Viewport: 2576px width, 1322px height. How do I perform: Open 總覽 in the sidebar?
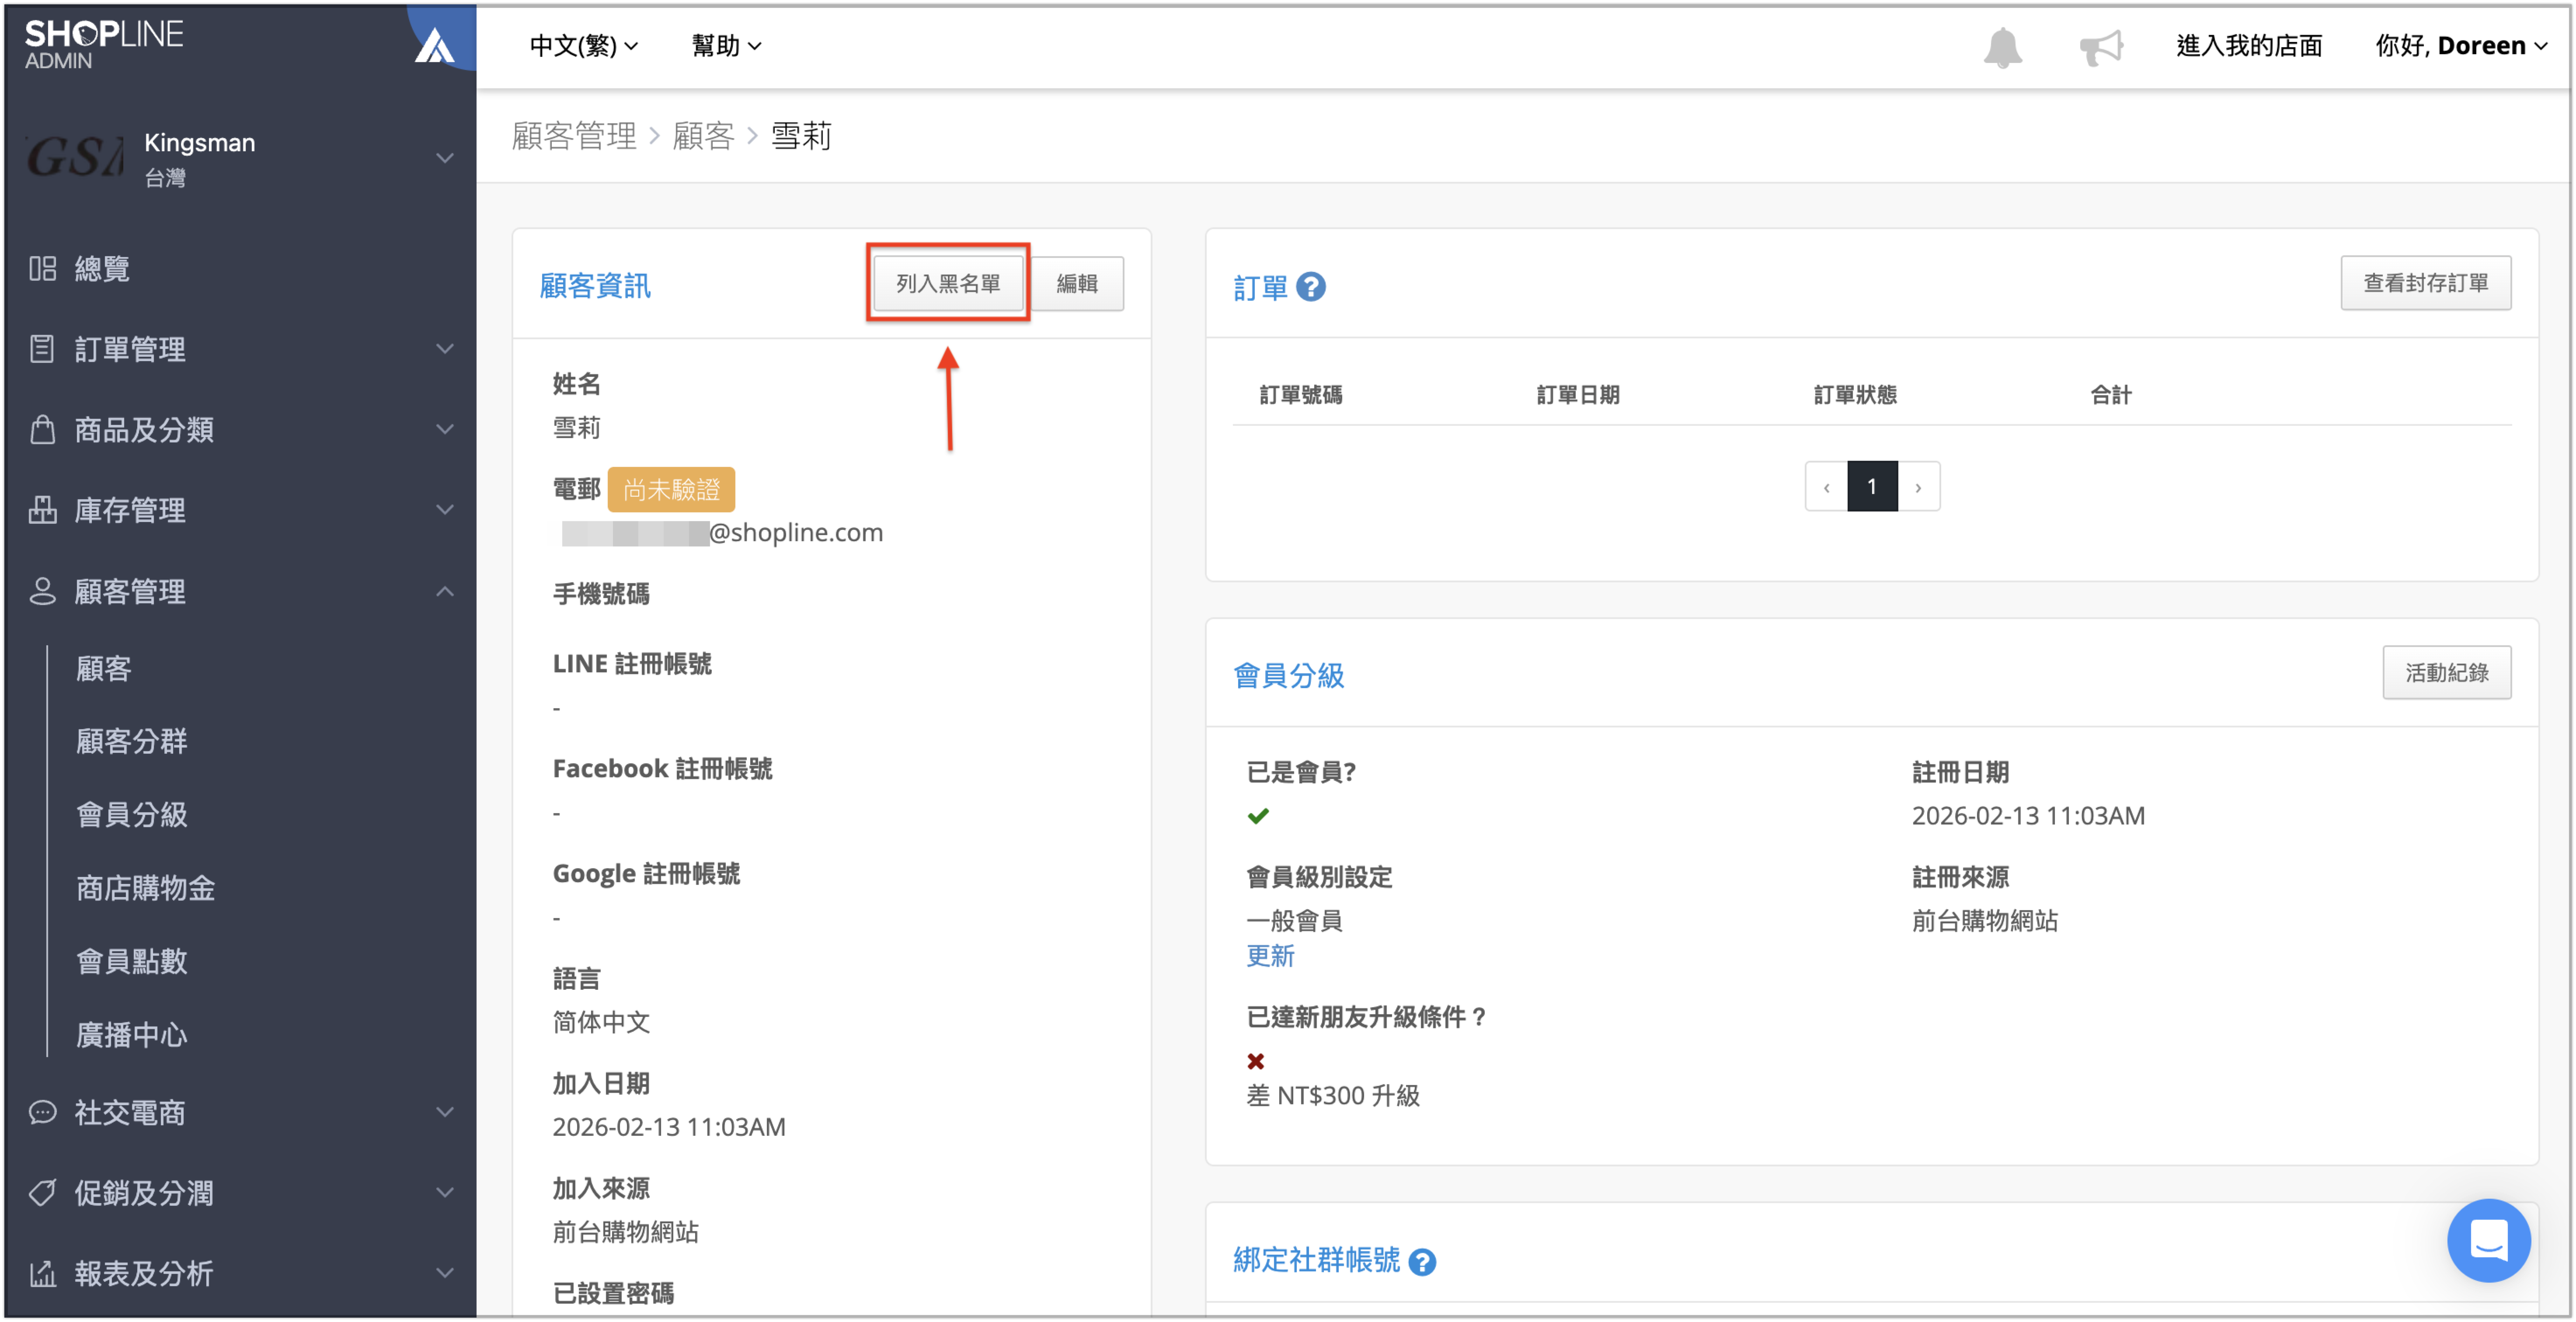pyautogui.click(x=102, y=268)
